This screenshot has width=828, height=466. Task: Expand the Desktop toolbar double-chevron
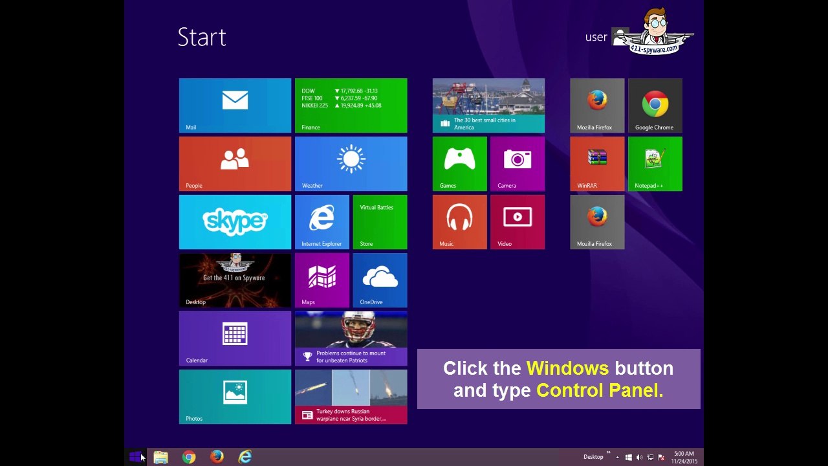[608, 453]
